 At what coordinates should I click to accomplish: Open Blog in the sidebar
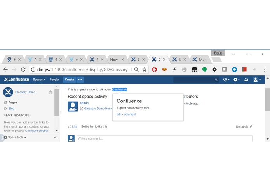tap(9, 108)
